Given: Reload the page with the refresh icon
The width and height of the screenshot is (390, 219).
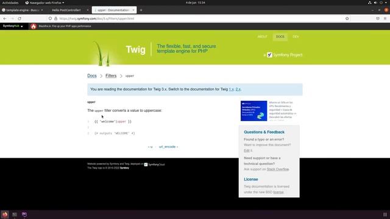Looking at the screenshot, I should pyautogui.click(x=19, y=19).
